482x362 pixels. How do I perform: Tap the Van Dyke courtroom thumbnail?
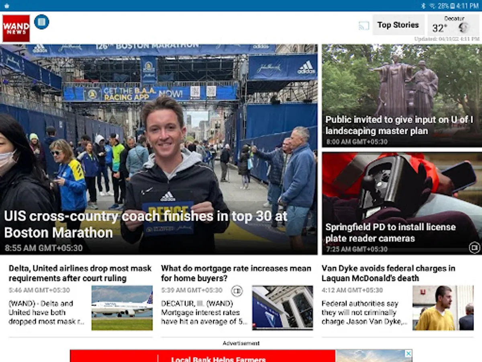click(443, 308)
